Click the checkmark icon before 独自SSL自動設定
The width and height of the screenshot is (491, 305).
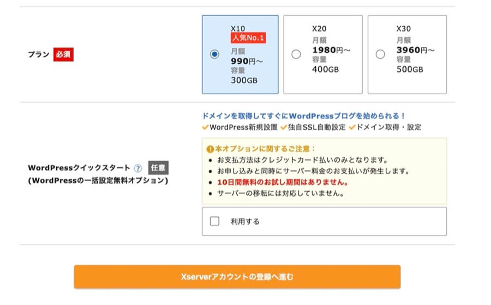tap(284, 127)
